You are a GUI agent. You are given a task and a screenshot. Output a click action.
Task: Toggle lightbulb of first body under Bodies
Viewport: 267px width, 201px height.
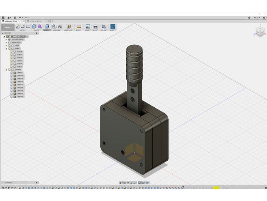click(x=11, y=52)
